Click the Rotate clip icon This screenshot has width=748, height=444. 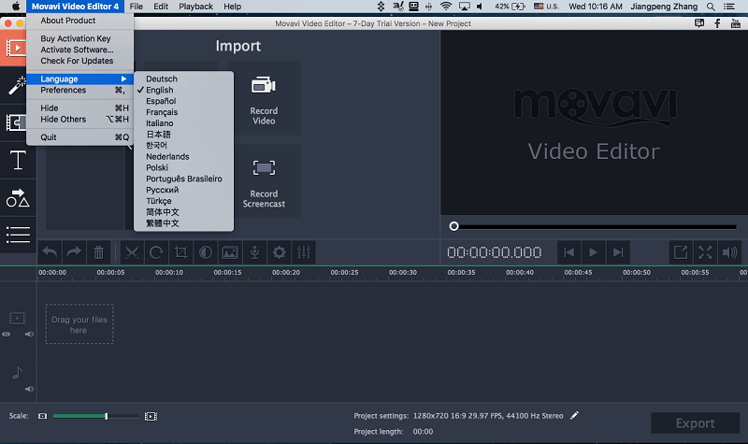point(156,252)
